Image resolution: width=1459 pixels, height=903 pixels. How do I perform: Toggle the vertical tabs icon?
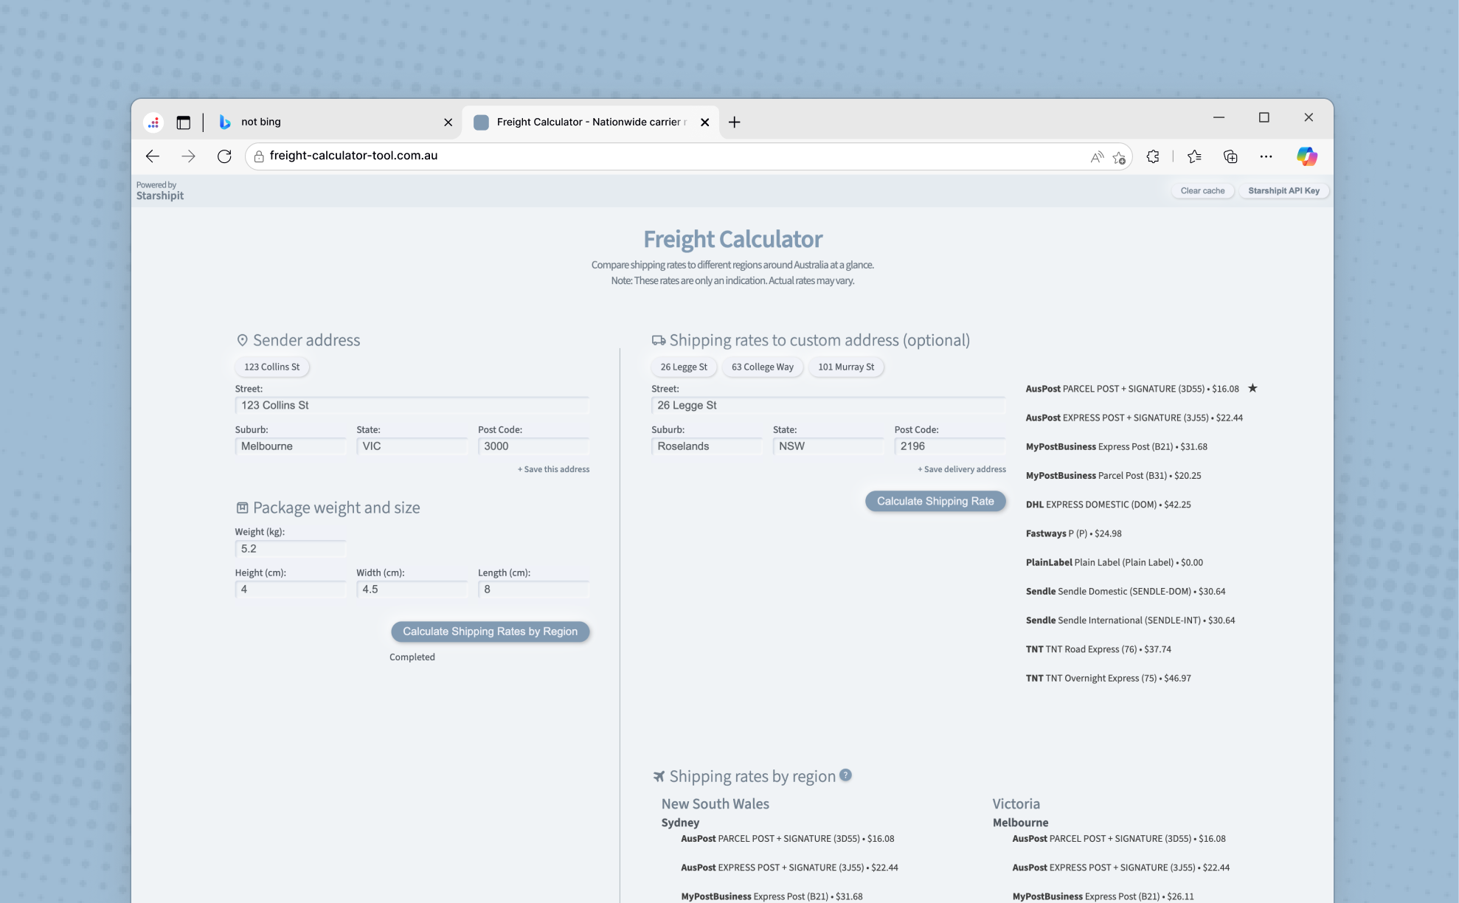click(x=184, y=122)
